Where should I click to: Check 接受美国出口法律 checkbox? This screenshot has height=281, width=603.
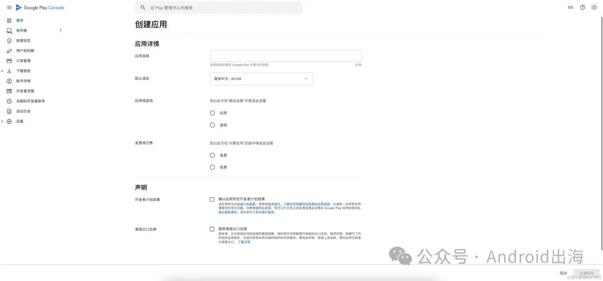(212, 229)
